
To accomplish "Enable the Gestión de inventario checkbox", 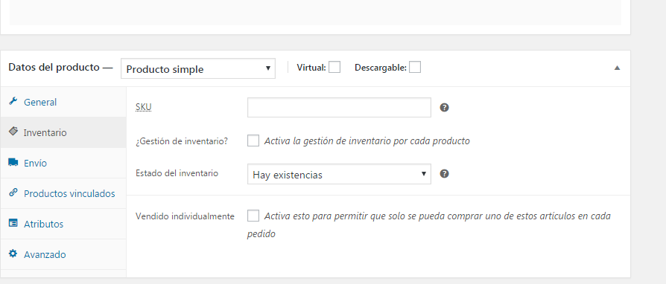I will click(x=253, y=141).
